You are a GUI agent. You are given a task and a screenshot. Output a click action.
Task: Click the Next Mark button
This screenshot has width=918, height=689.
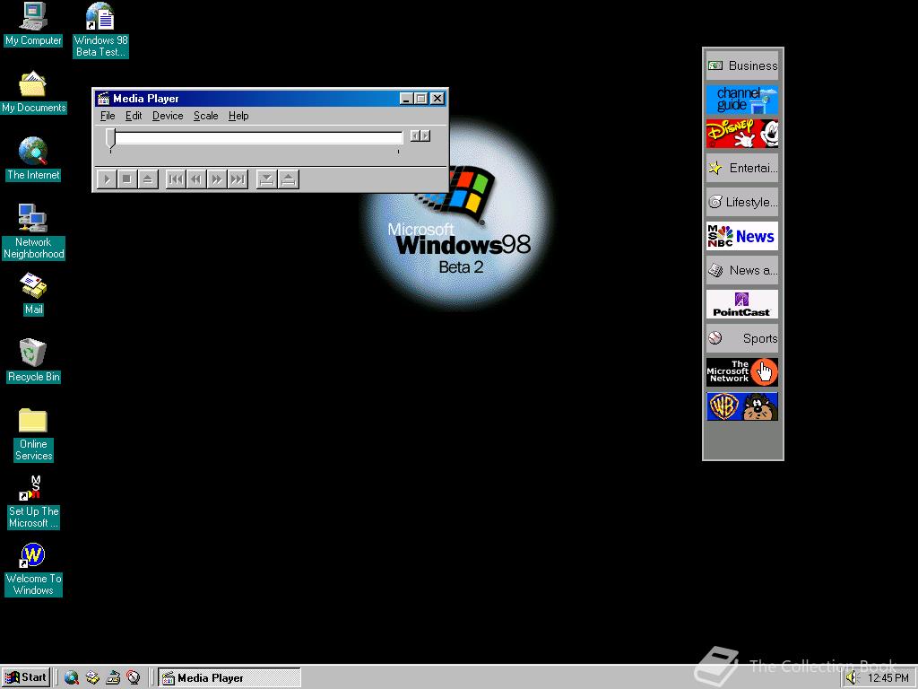237,179
